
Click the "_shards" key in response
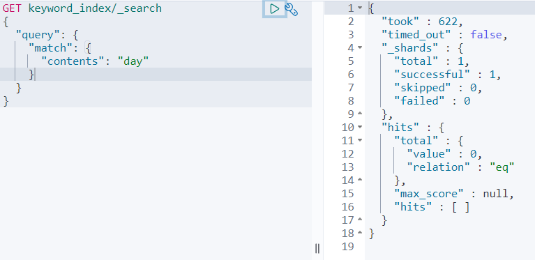click(x=409, y=48)
